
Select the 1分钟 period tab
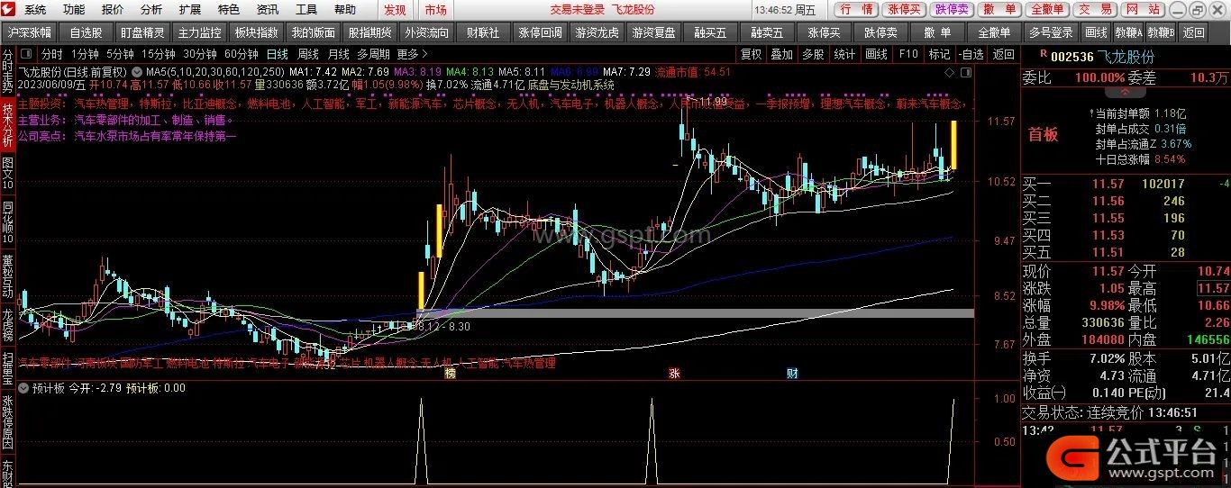(x=85, y=54)
